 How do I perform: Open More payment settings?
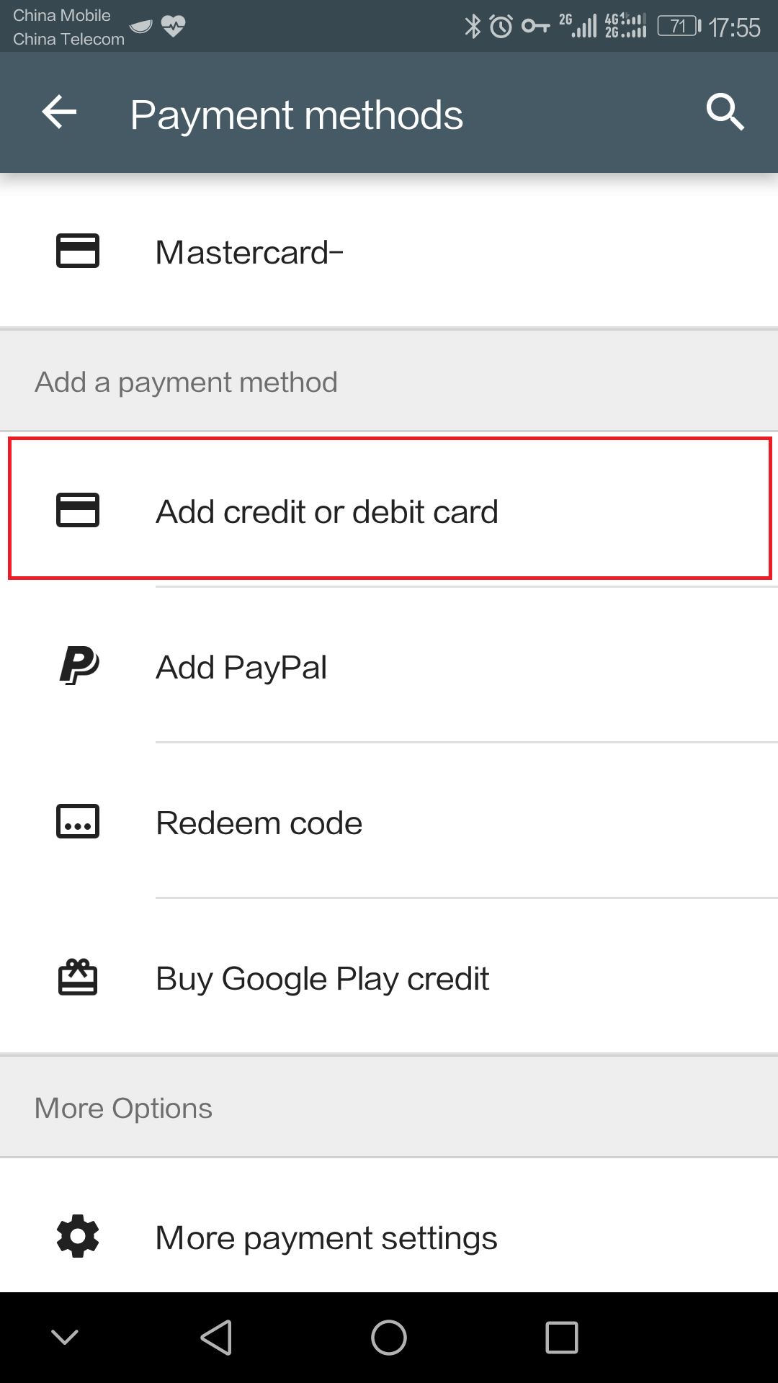coord(389,1237)
